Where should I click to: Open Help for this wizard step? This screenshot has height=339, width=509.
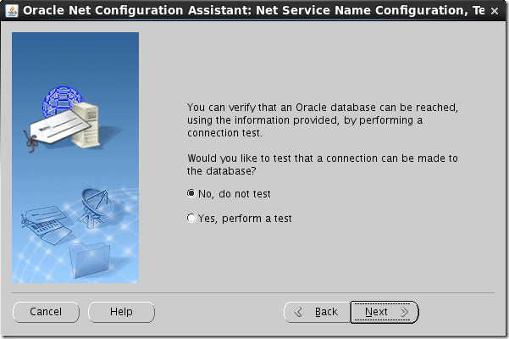click(x=121, y=312)
